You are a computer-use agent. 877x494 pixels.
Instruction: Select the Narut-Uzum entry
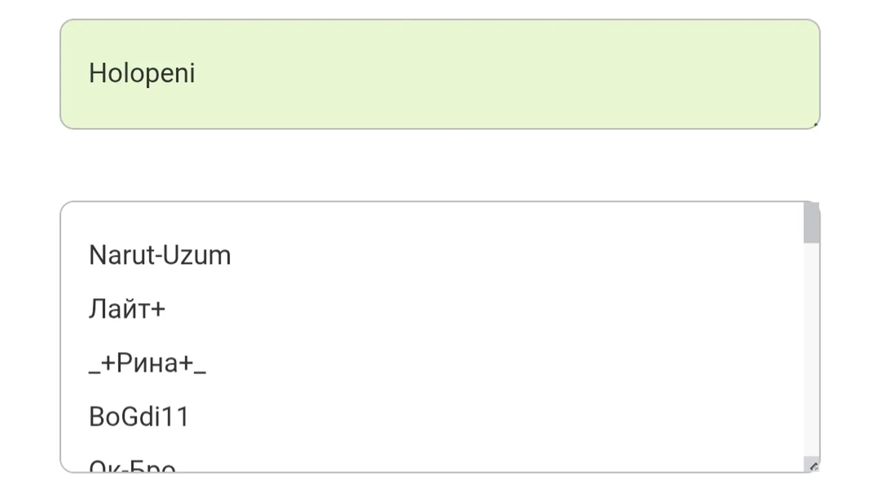pyautogui.click(x=160, y=255)
